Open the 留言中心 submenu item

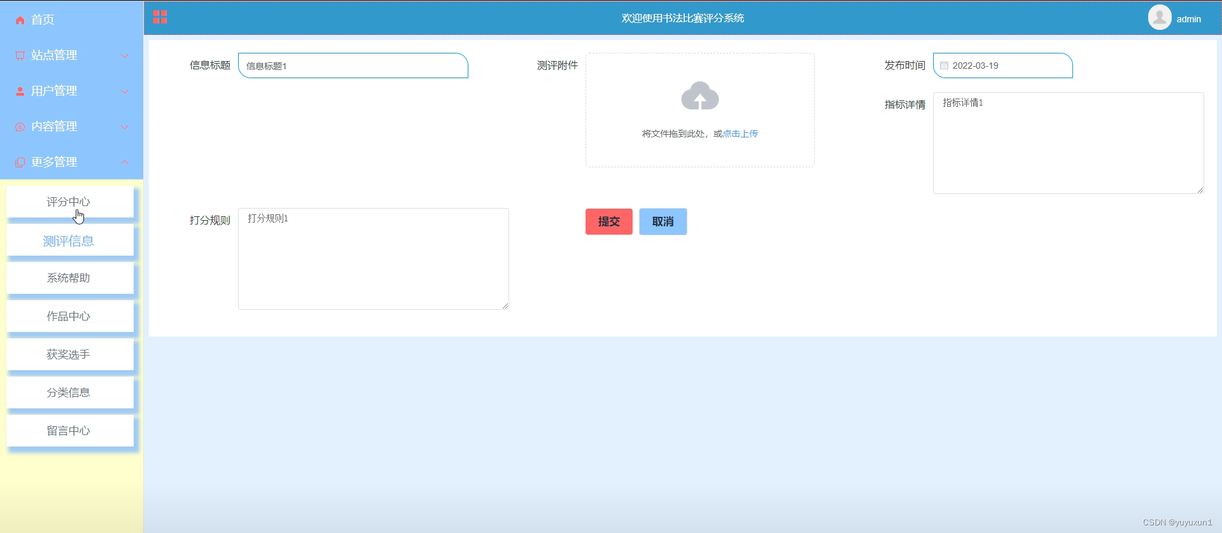[x=70, y=431]
